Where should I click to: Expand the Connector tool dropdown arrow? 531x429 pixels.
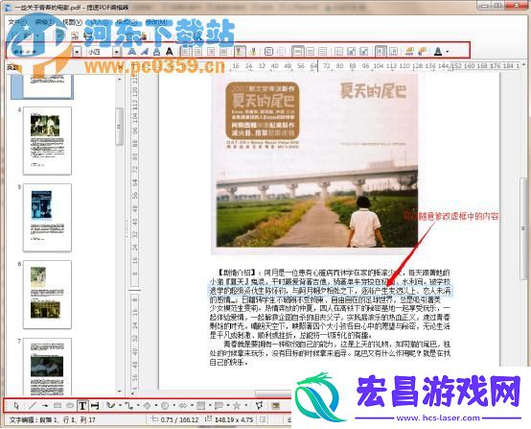point(138,405)
